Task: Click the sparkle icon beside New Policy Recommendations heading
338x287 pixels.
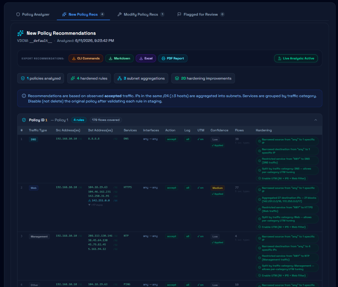Action: click(20, 33)
